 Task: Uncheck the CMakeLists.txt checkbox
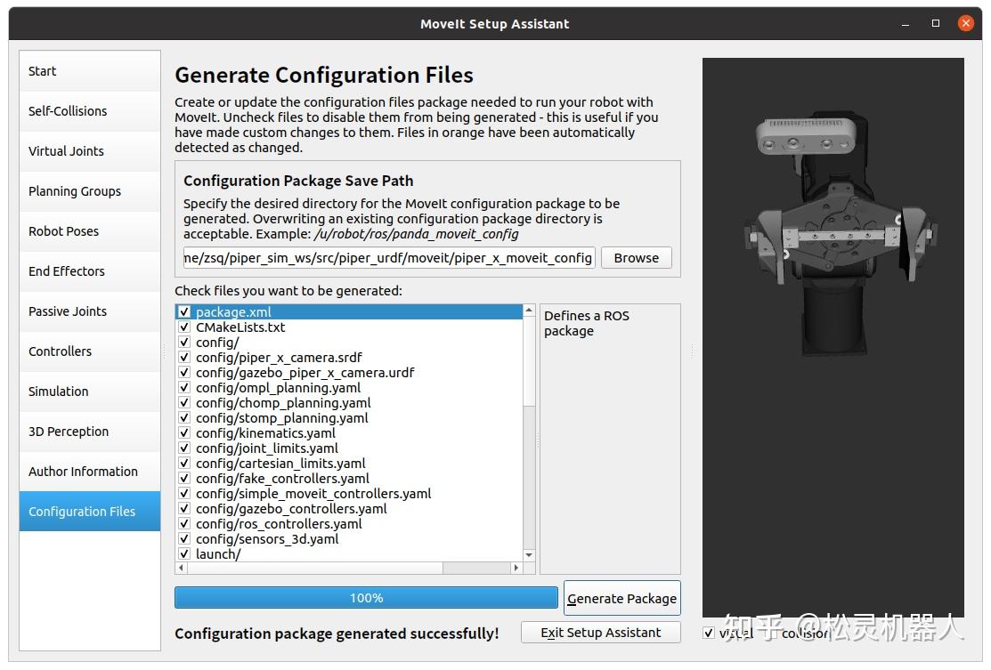tap(184, 327)
